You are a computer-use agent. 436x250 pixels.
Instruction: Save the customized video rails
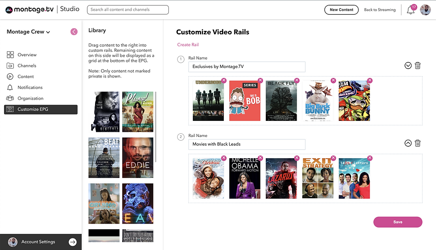pos(398,222)
